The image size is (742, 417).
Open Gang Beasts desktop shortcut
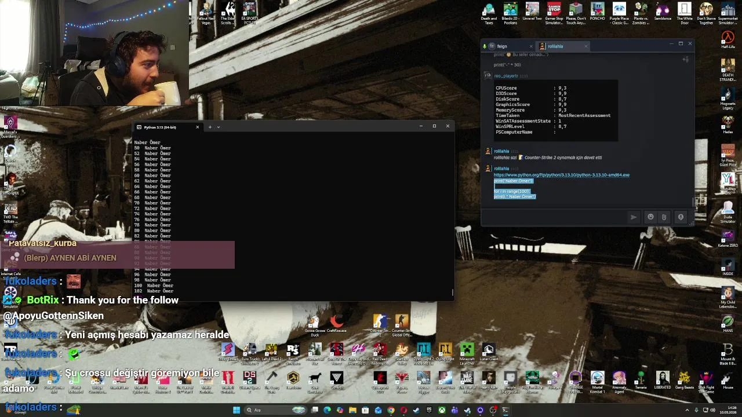point(684,381)
